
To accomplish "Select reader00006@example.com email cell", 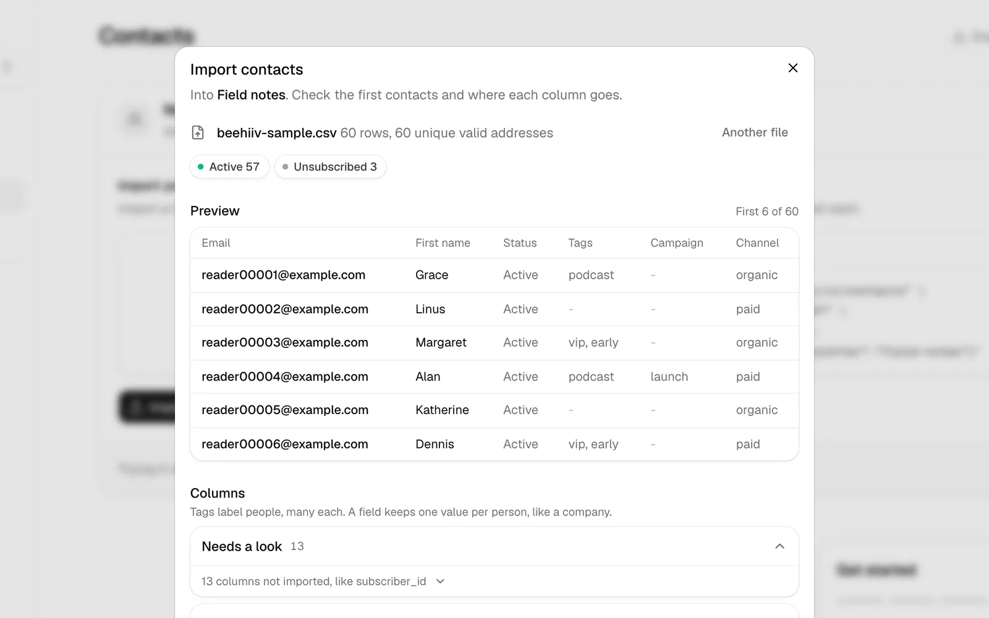I will pyautogui.click(x=285, y=444).
